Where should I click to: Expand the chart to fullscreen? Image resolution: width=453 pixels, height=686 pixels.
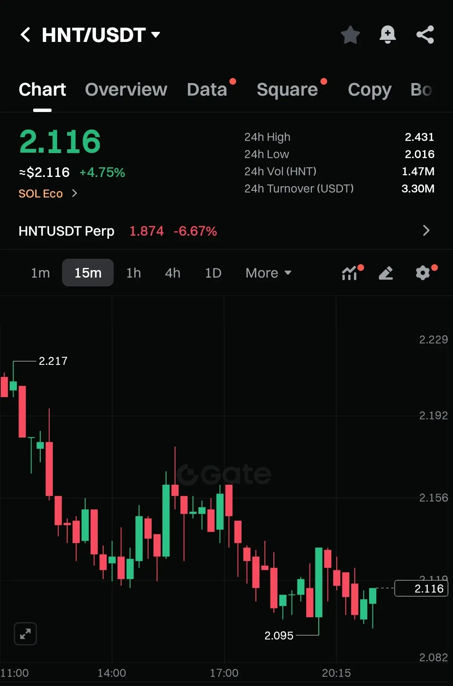(25, 634)
